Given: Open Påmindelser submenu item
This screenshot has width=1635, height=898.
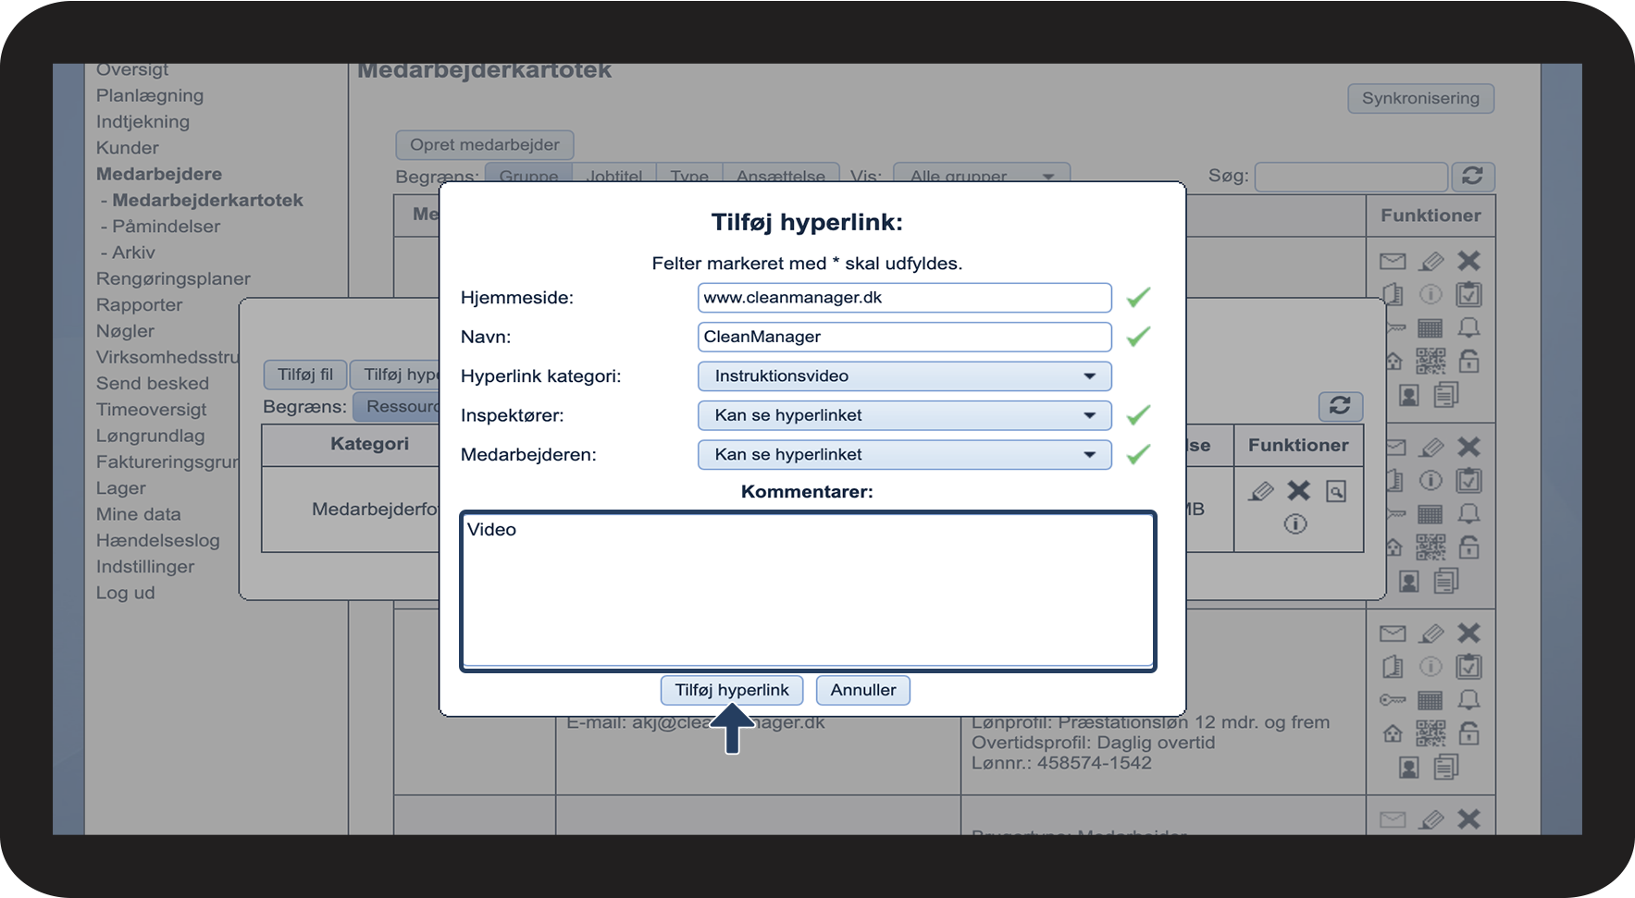Looking at the screenshot, I should point(166,227).
